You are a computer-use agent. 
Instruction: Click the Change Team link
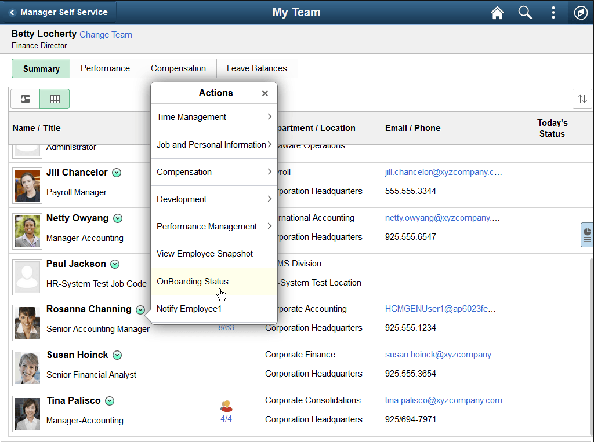pyautogui.click(x=106, y=35)
